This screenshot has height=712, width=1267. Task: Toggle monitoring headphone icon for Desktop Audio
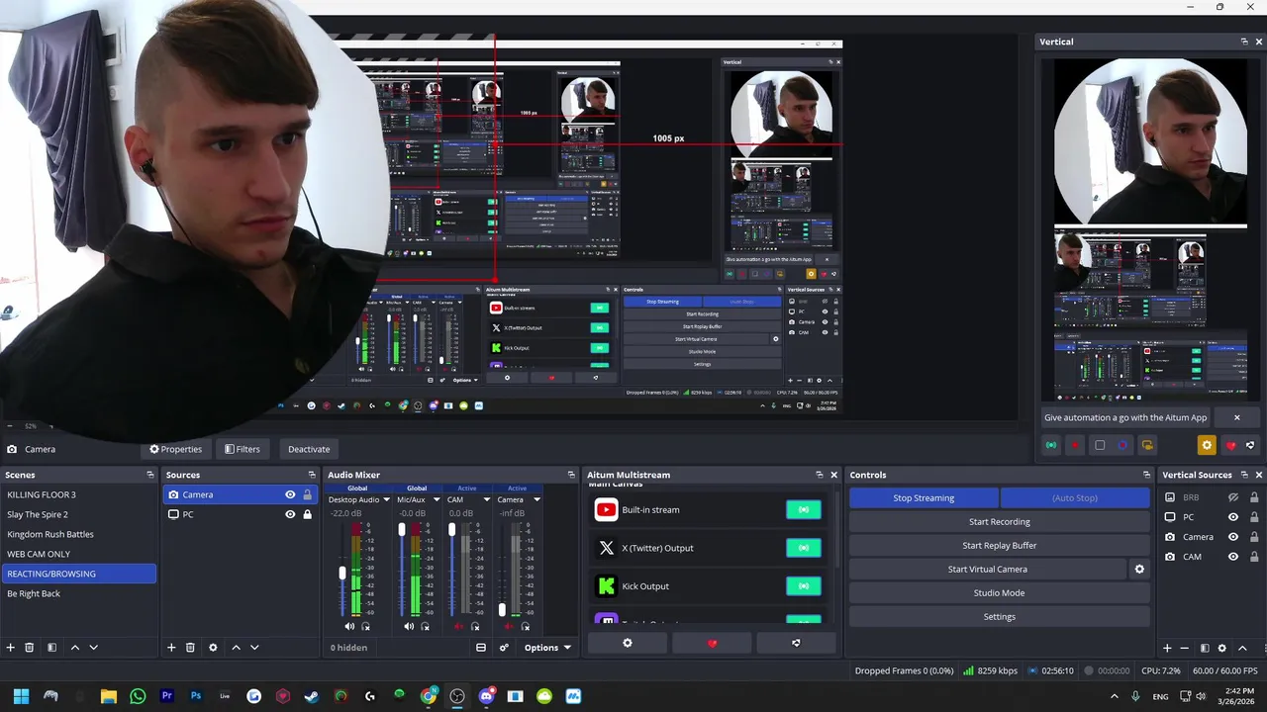[x=365, y=626]
